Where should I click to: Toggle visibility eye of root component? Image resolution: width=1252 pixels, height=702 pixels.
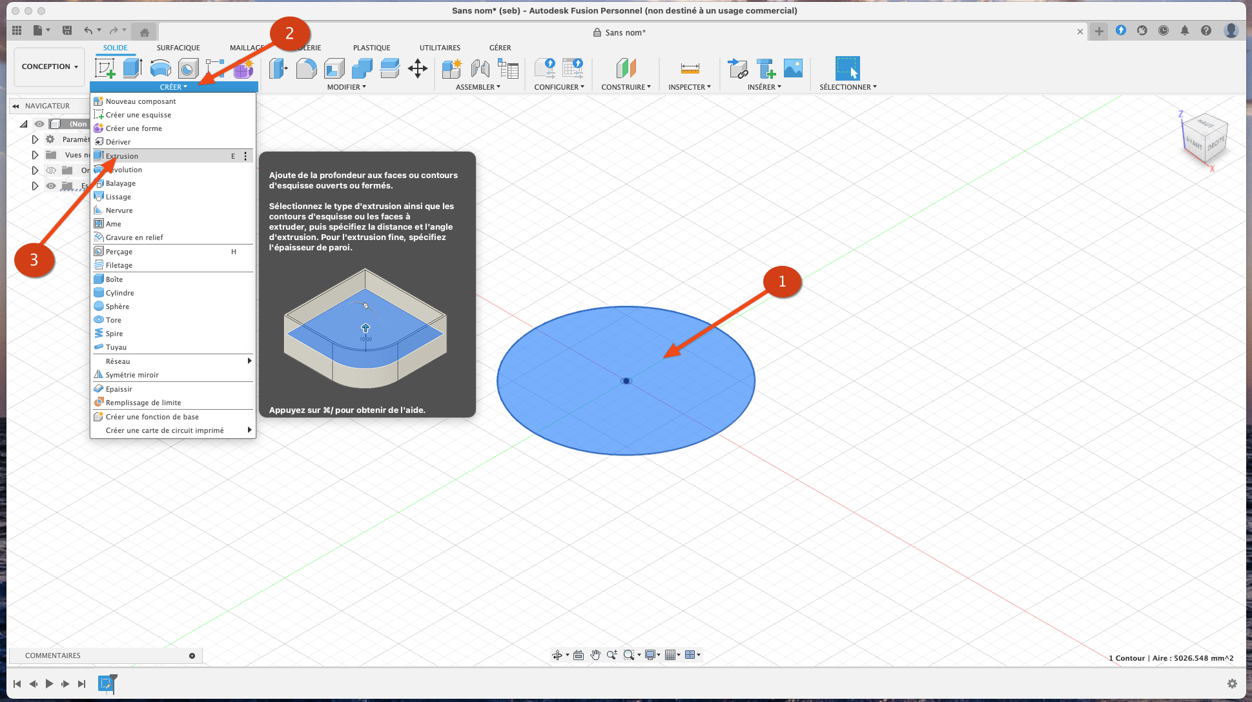tap(39, 124)
